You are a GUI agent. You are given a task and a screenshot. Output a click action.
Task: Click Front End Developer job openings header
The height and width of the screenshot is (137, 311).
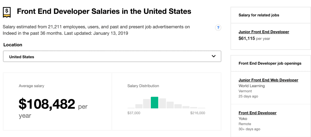click(x=270, y=63)
